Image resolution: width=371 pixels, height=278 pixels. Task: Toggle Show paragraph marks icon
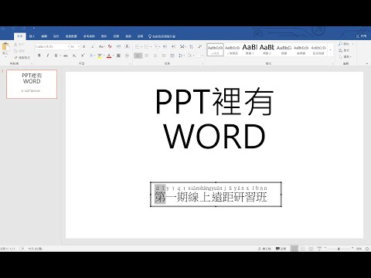point(200,46)
